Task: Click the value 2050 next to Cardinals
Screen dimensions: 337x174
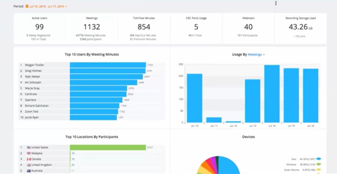Action: tap(130, 94)
